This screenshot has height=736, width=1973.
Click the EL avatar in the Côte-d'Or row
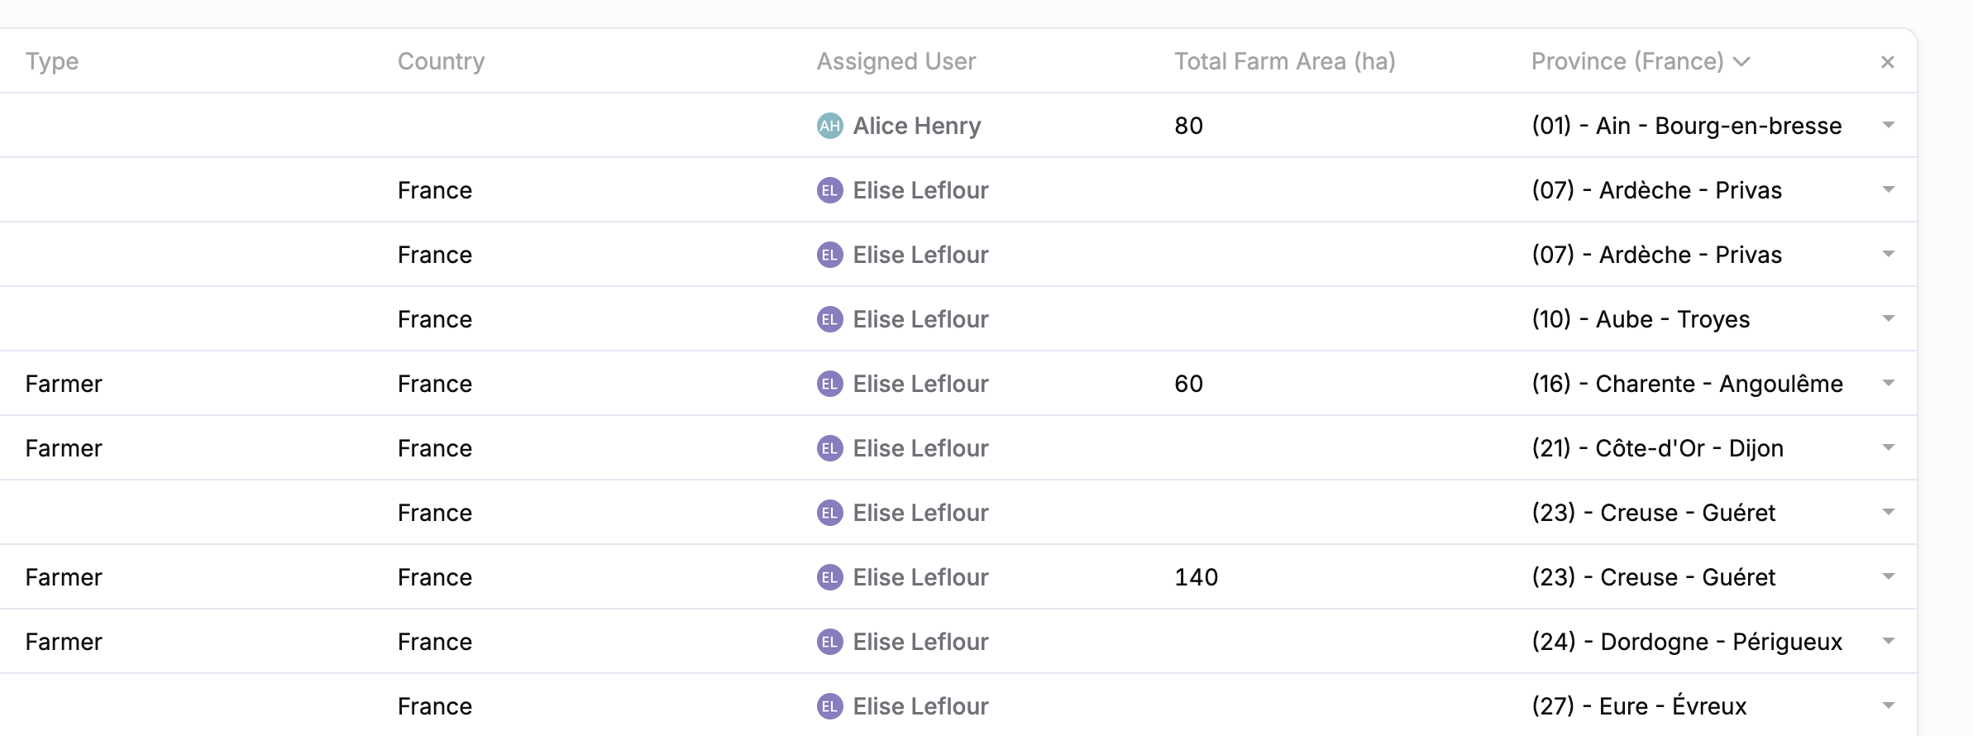(x=829, y=448)
